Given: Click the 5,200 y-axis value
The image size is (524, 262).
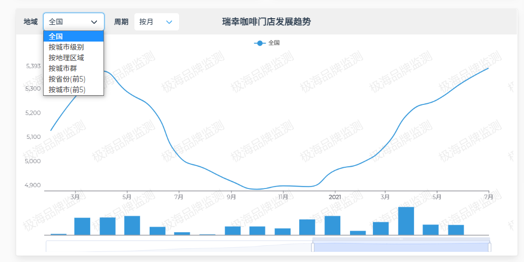Looking at the screenshot, I should click(33, 113).
